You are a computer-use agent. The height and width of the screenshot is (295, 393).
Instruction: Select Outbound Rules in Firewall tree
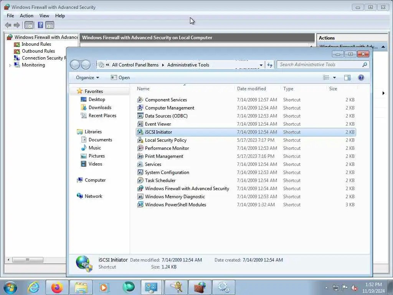(x=38, y=51)
